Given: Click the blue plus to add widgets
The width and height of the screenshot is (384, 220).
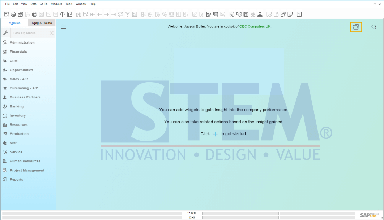Looking at the screenshot, I should (215, 134).
